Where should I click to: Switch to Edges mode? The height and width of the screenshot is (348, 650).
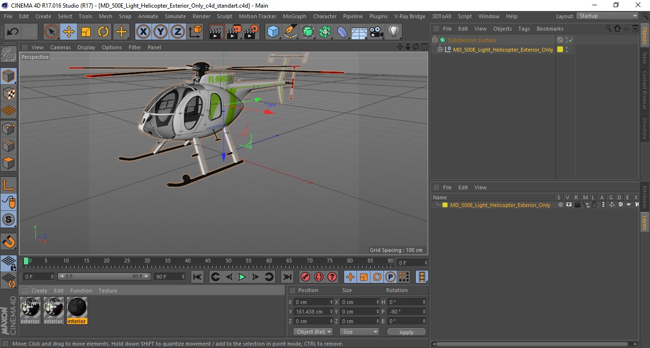[x=9, y=145]
